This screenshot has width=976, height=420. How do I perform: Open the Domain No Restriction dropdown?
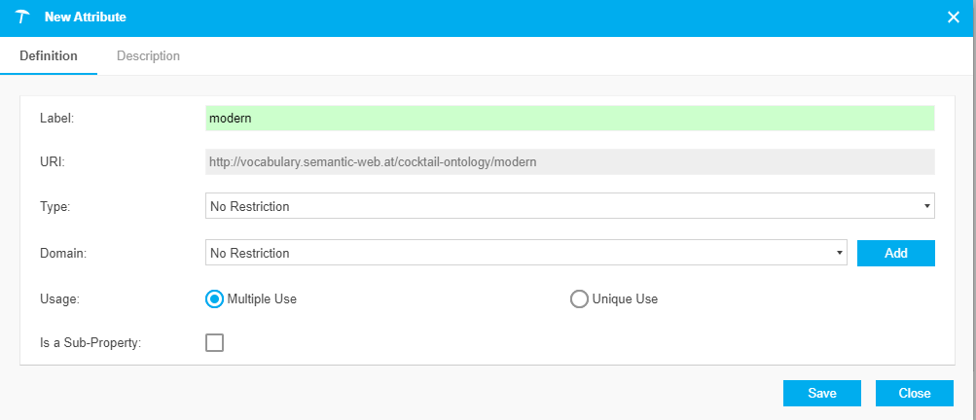click(526, 253)
